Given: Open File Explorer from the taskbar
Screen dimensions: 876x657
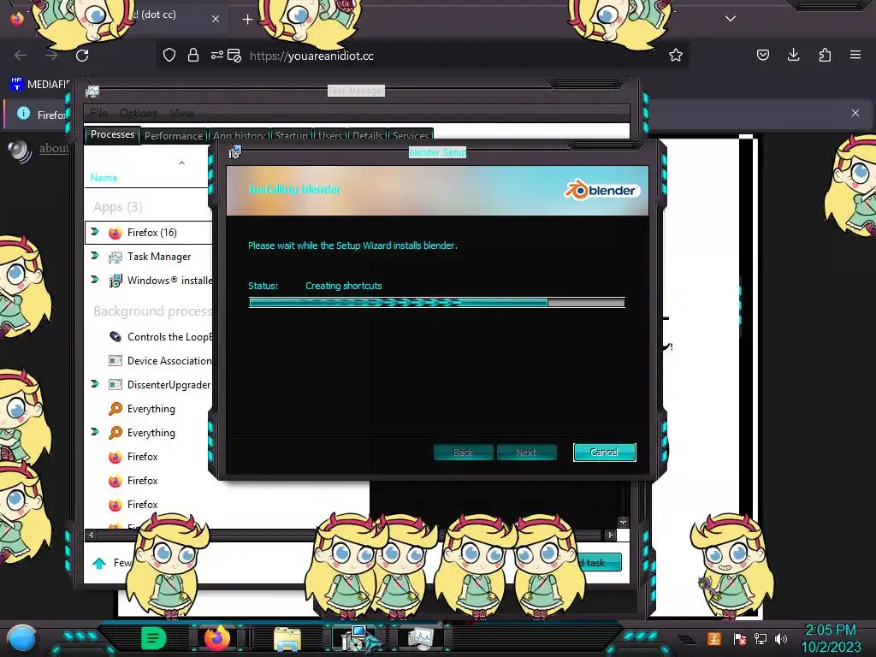Looking at the screenshot, I should pyautogui.click(x=287, y=639).
